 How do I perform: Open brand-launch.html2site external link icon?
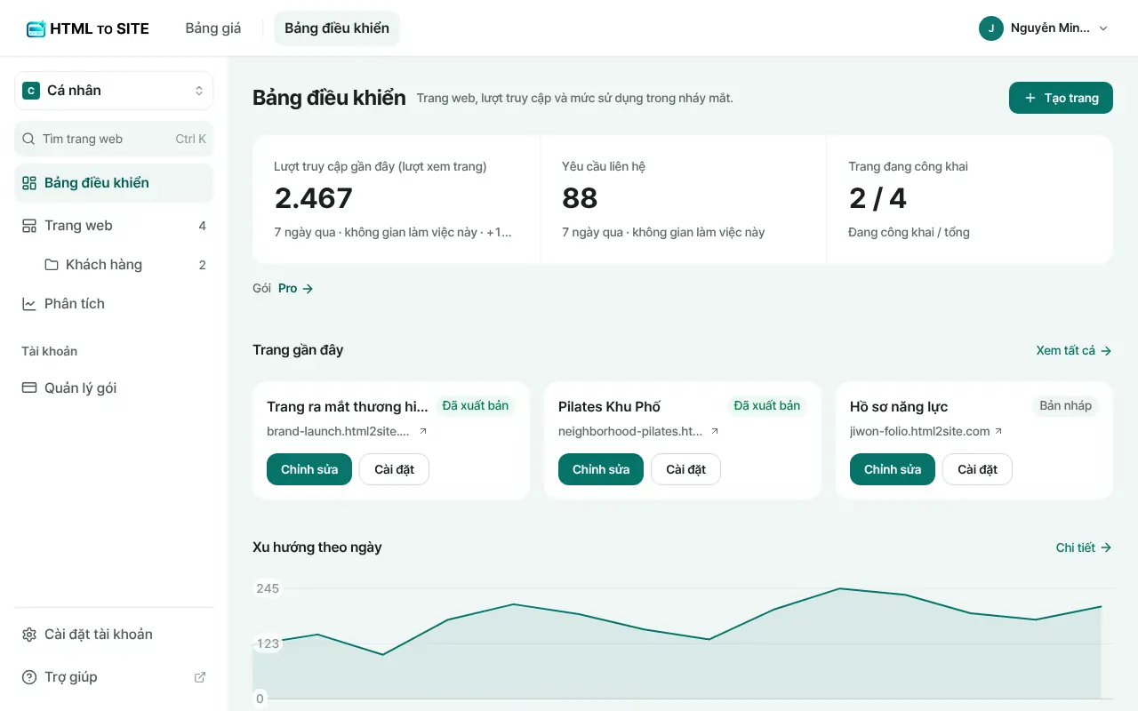tap(423, 431)
